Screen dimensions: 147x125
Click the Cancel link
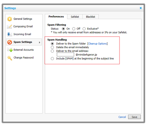122,117
